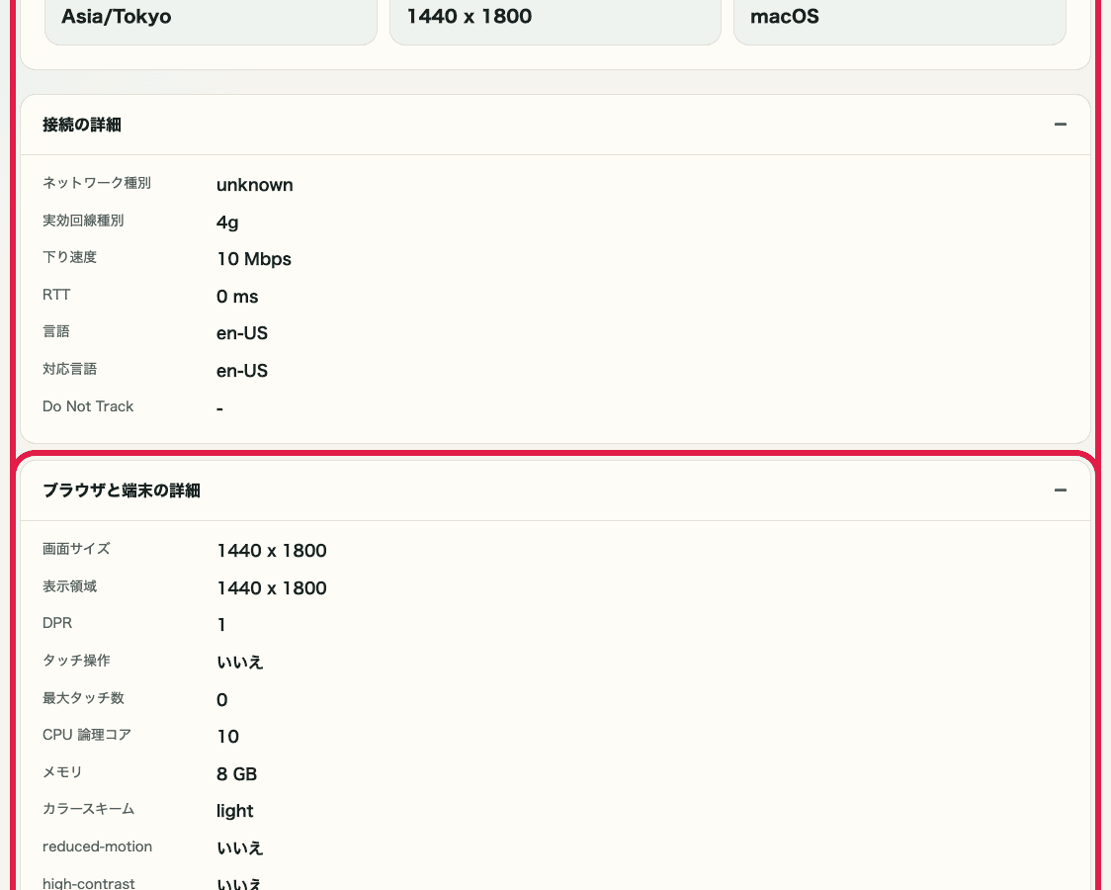The image size is (1111, 890).
Task: Select the タッチ操作 value いいえ
Action: (x=239, y=662)
